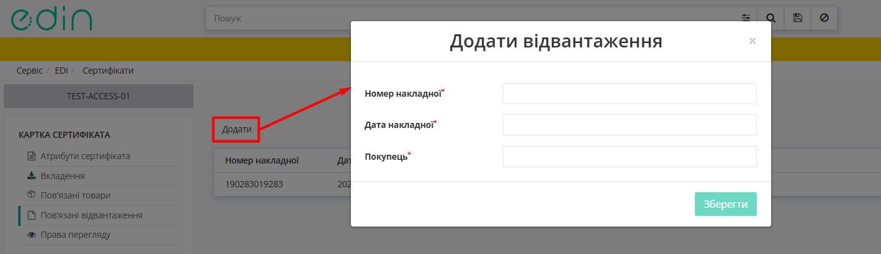
Task: Open the Сертифікати breadcrumb link
Action: click(x=108, y=71)
